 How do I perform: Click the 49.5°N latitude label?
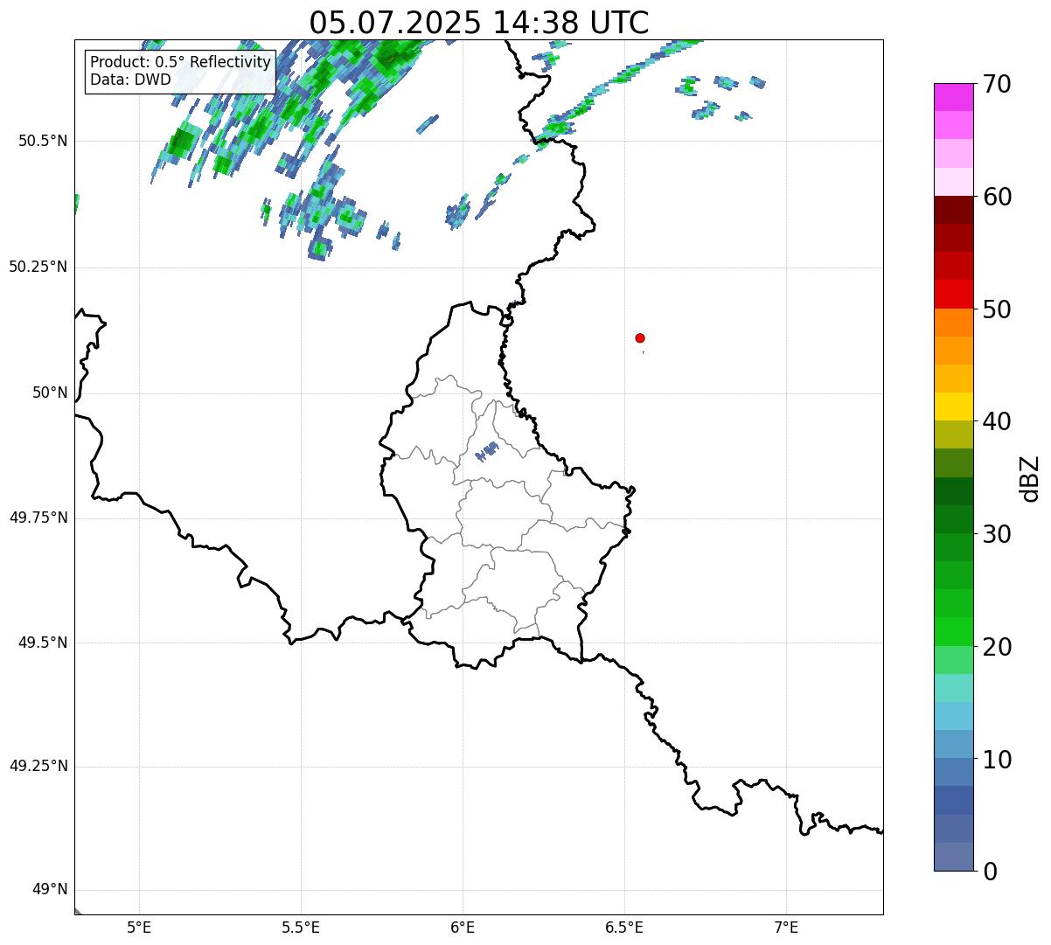coord(43,643)
